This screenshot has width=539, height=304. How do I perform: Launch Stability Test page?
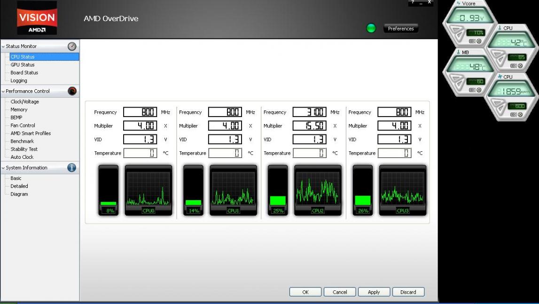[x=23, y=149]
